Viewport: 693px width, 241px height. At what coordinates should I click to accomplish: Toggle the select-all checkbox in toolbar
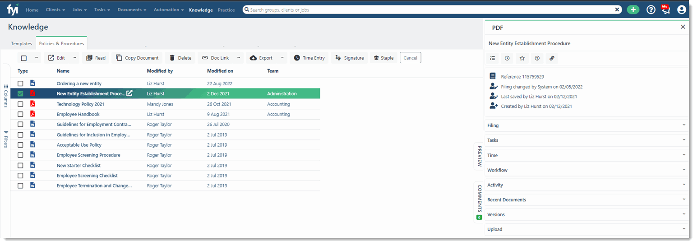point(24,58)
